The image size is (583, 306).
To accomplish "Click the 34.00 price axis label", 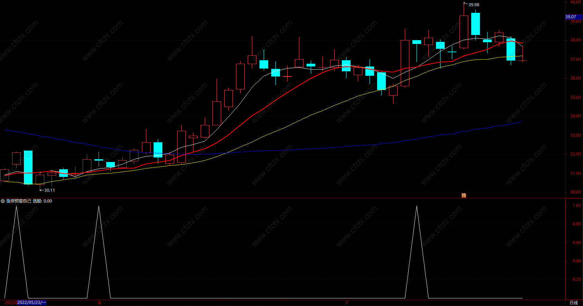I will coord(576,116).
